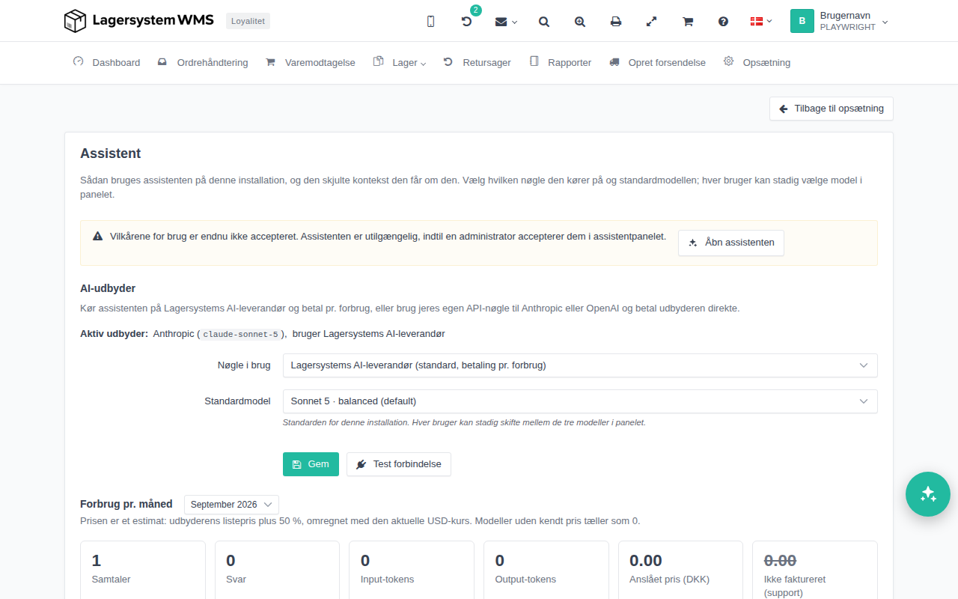Screen dimensions: 958x599
Task: Click the Samtaler statistic card
Action: click(x=143, y=570)
